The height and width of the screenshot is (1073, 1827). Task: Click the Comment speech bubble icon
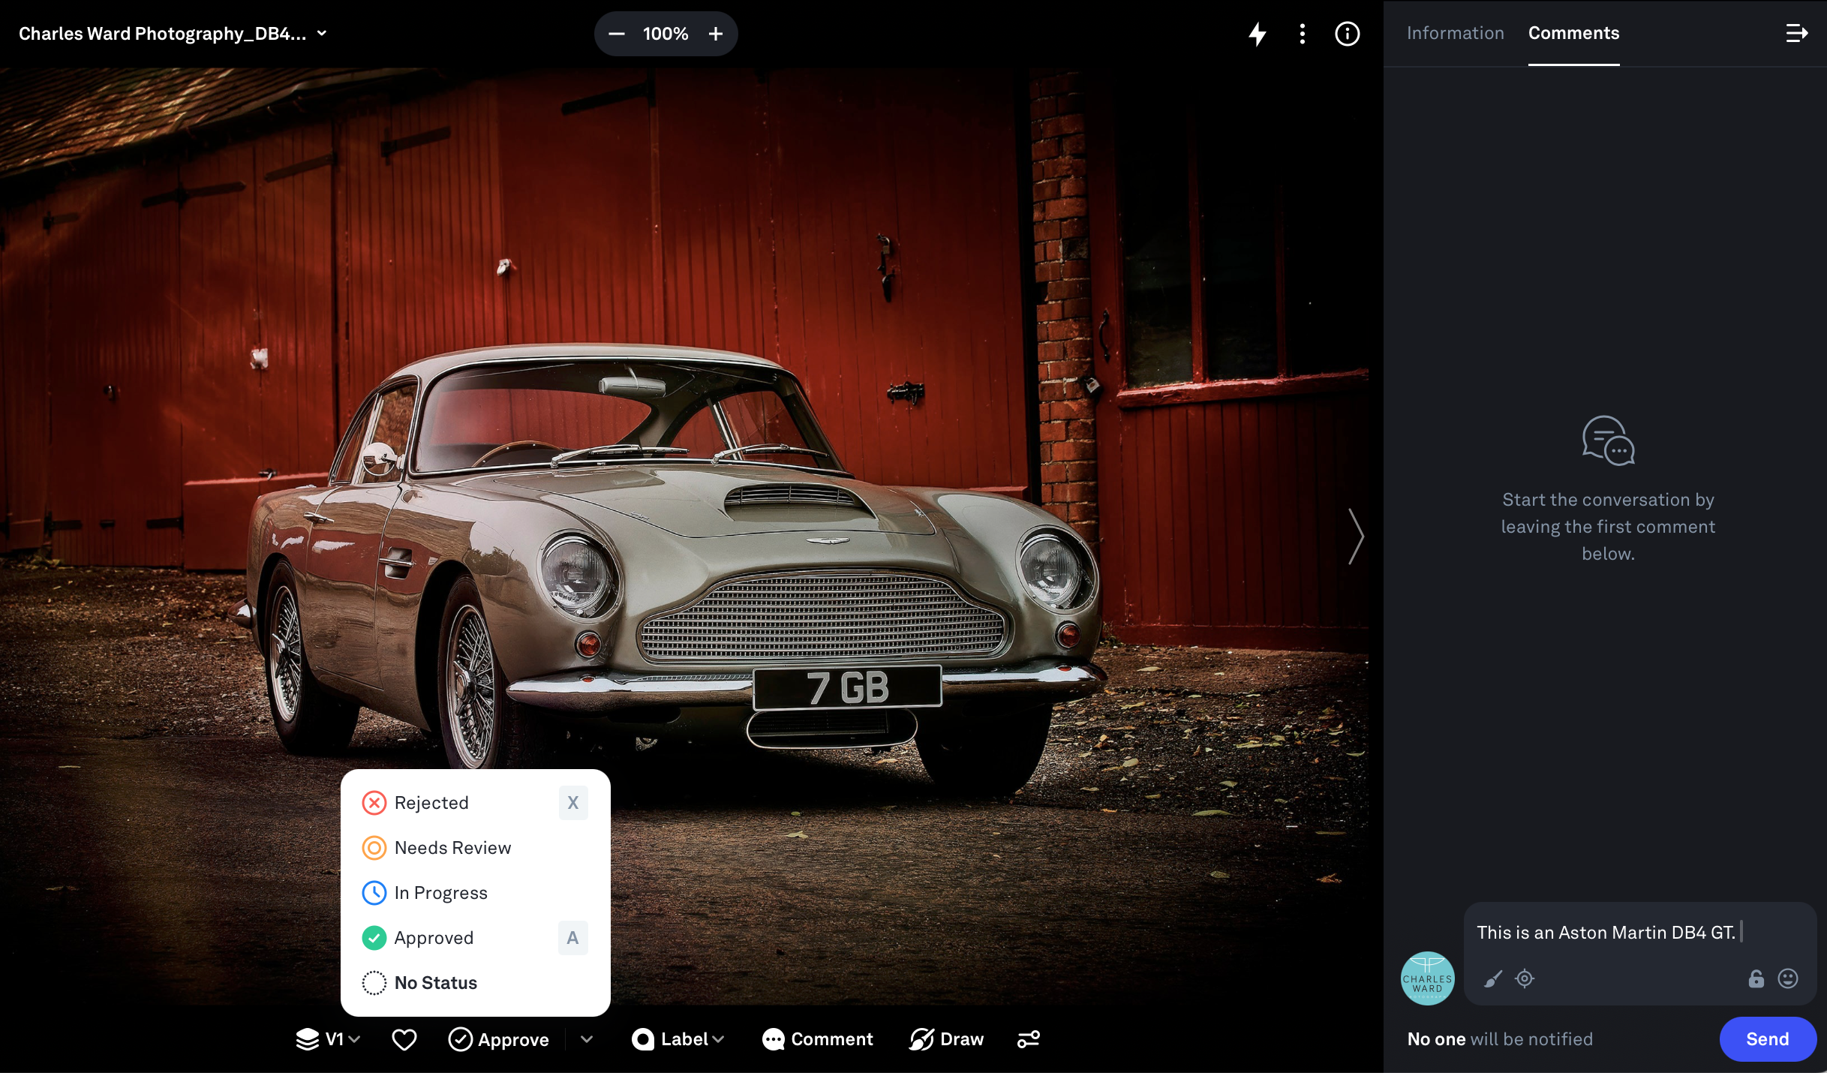pyautogui.click(x=774, y=1039)
